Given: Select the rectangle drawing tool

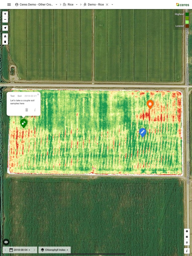Looking at the screenshot, I should tap(187, 237).
